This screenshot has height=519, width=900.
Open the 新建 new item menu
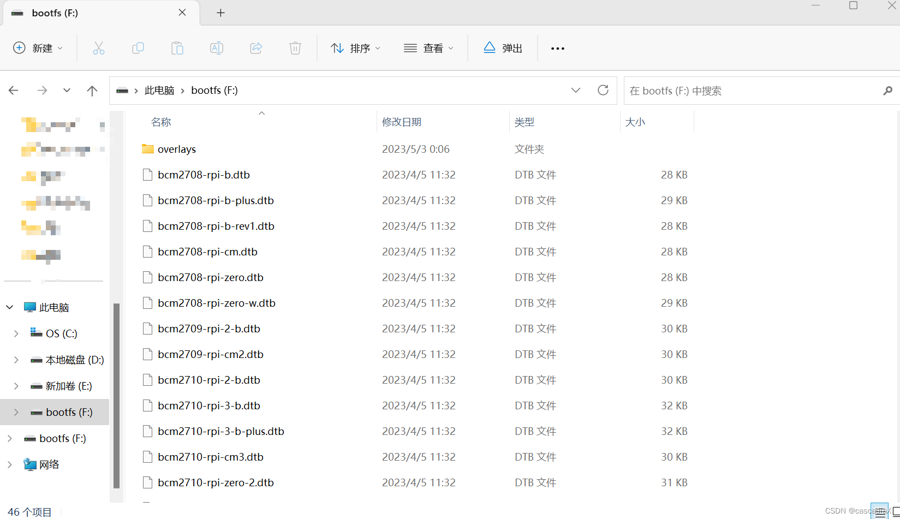point(38,48)
